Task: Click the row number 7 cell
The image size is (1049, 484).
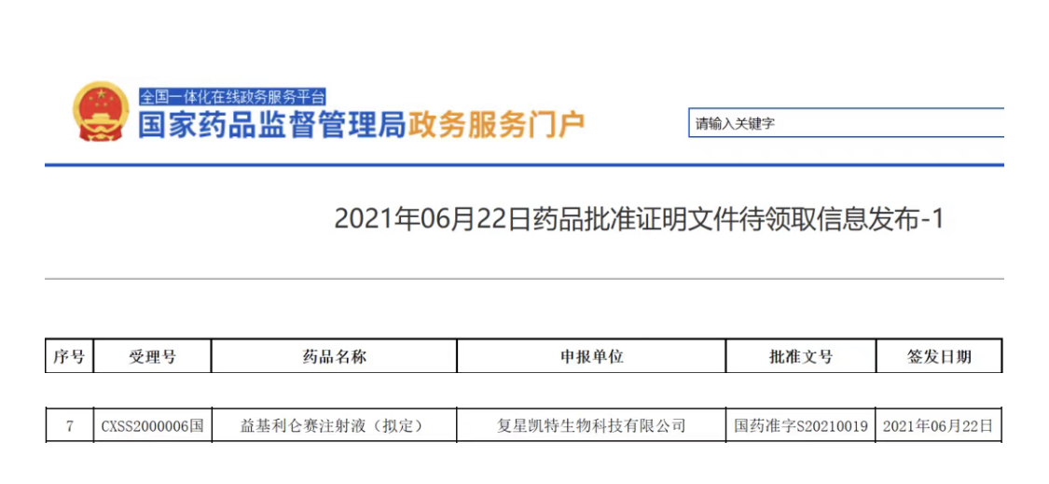Action: (69, 426)
